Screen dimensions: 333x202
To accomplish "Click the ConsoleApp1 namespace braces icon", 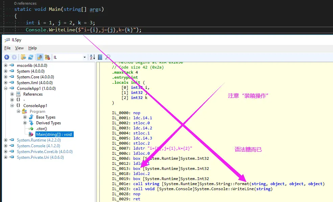I will (x=18, y=105).
